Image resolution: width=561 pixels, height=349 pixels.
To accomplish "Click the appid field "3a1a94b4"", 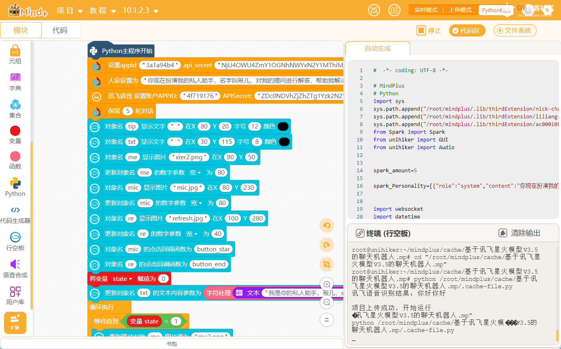I will tap(160, 65).
